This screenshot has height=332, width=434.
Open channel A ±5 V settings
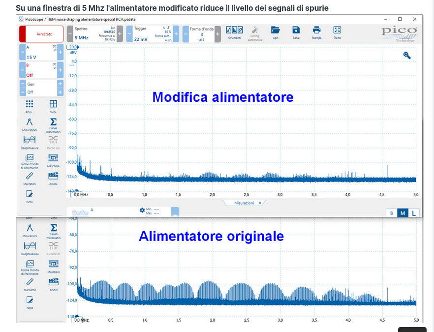[x=41, y=52]
